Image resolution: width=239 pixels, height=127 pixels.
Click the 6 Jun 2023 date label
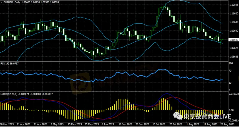[x=107, y=125]
